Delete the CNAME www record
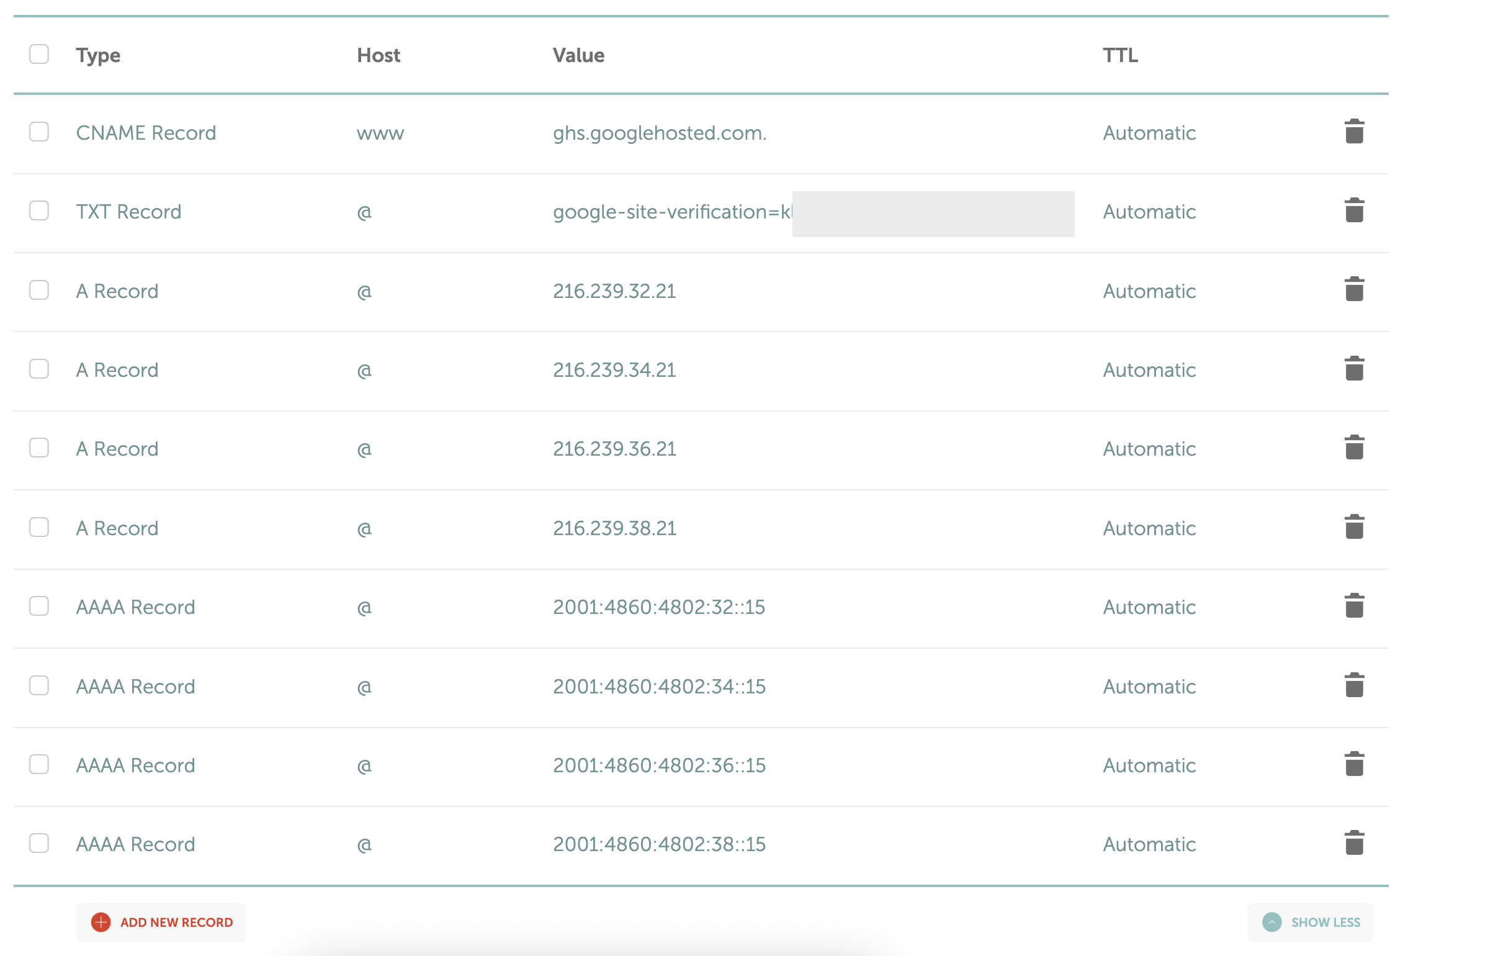 [1354, 132]
